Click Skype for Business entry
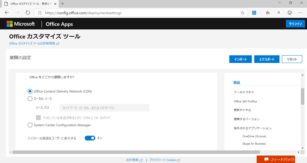This screenshot has width=307, height=163. [254, 144]
